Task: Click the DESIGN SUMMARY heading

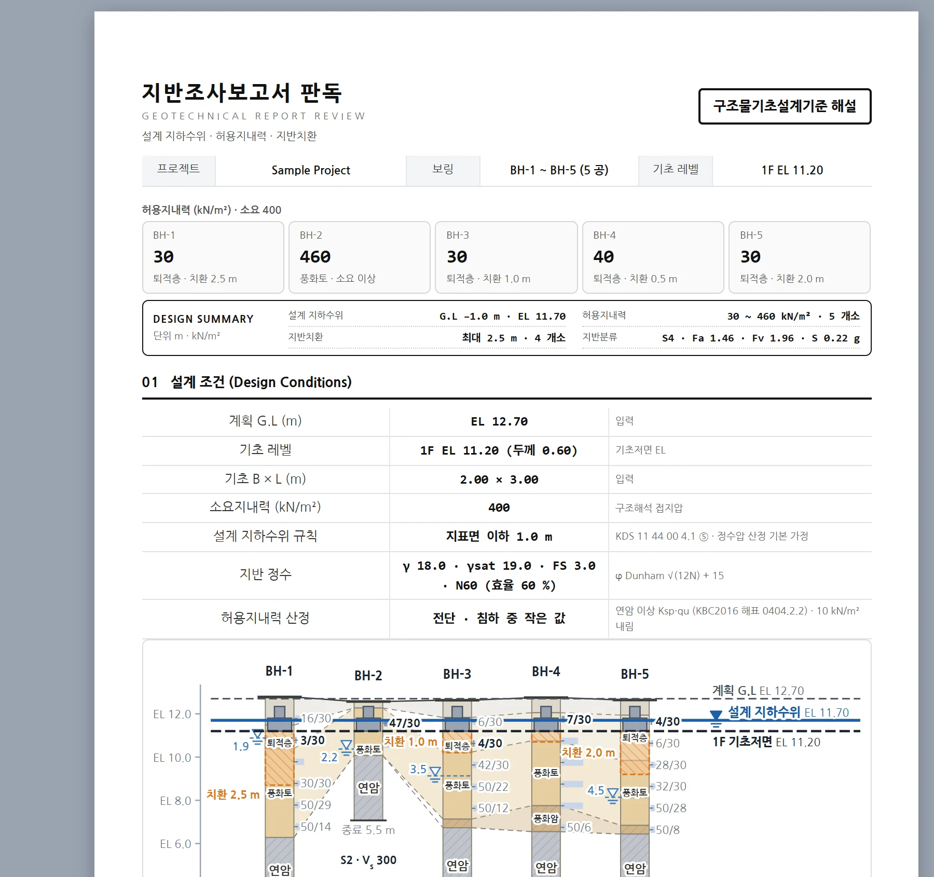Action: (x=203, y=319)
